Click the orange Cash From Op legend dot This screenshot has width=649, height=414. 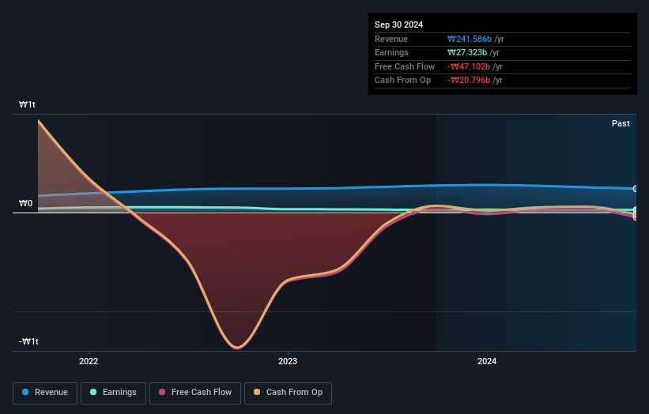[257, 392]
